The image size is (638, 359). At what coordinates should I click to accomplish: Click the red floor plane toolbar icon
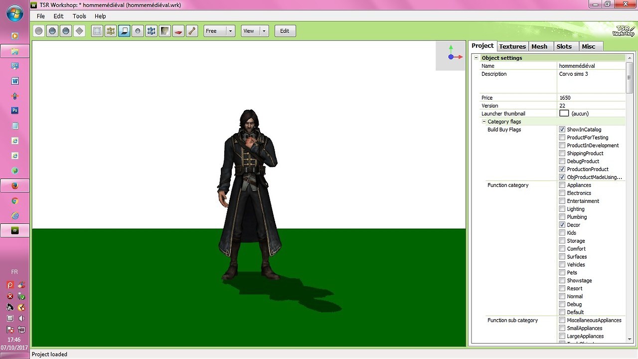(x=178, y=31)
